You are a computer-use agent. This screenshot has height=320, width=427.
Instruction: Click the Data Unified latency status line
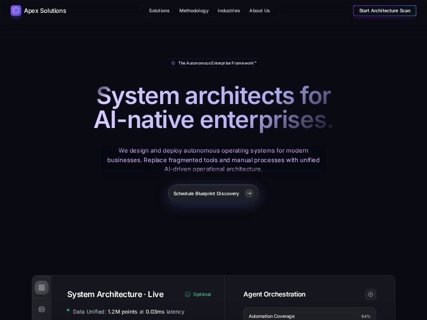[128, 311]
